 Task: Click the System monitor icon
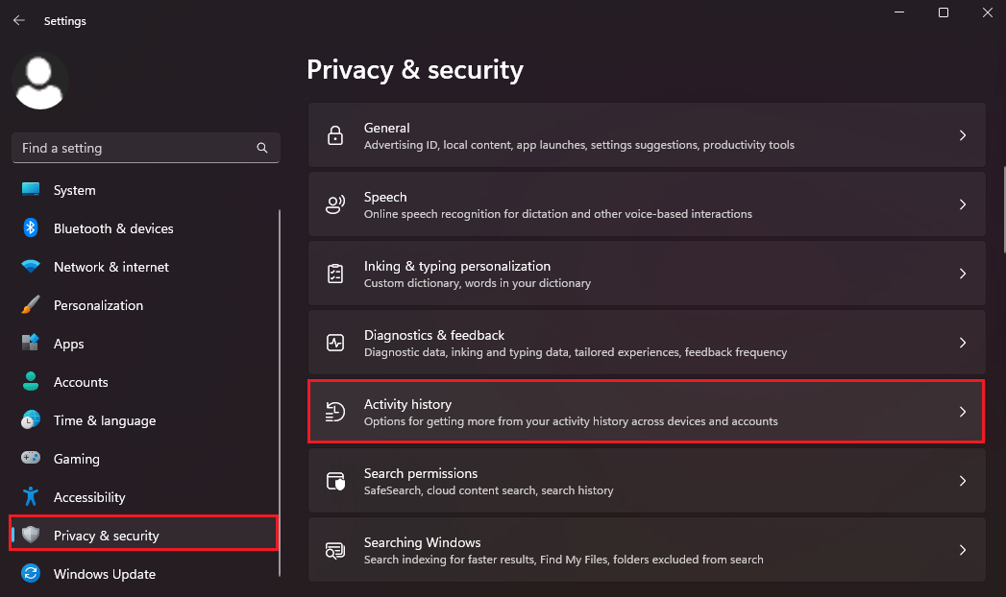click(30, 190)
